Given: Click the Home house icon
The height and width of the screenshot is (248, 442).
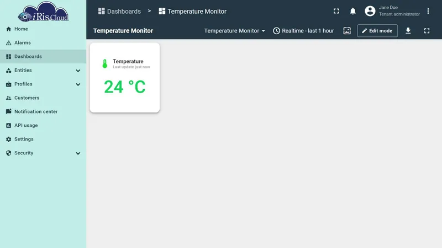Looking at the screenshot, I should click(x=9, y=29).
